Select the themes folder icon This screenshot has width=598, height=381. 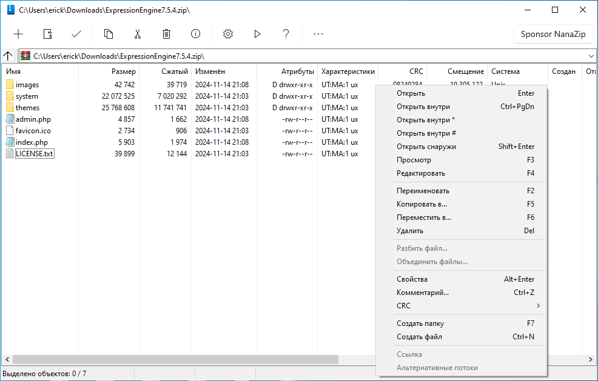(x=10, y=107)
